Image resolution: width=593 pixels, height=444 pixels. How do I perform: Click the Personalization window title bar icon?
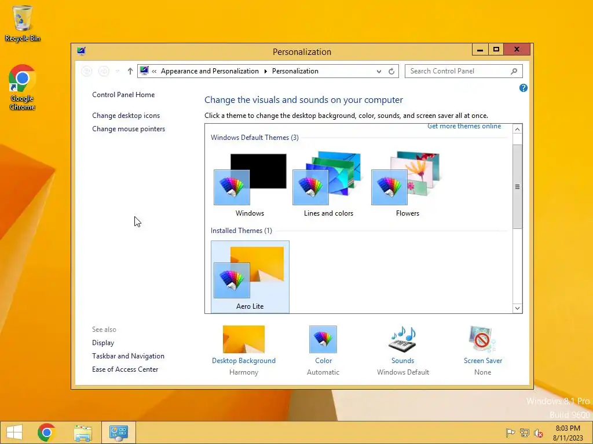pos(81,51)
